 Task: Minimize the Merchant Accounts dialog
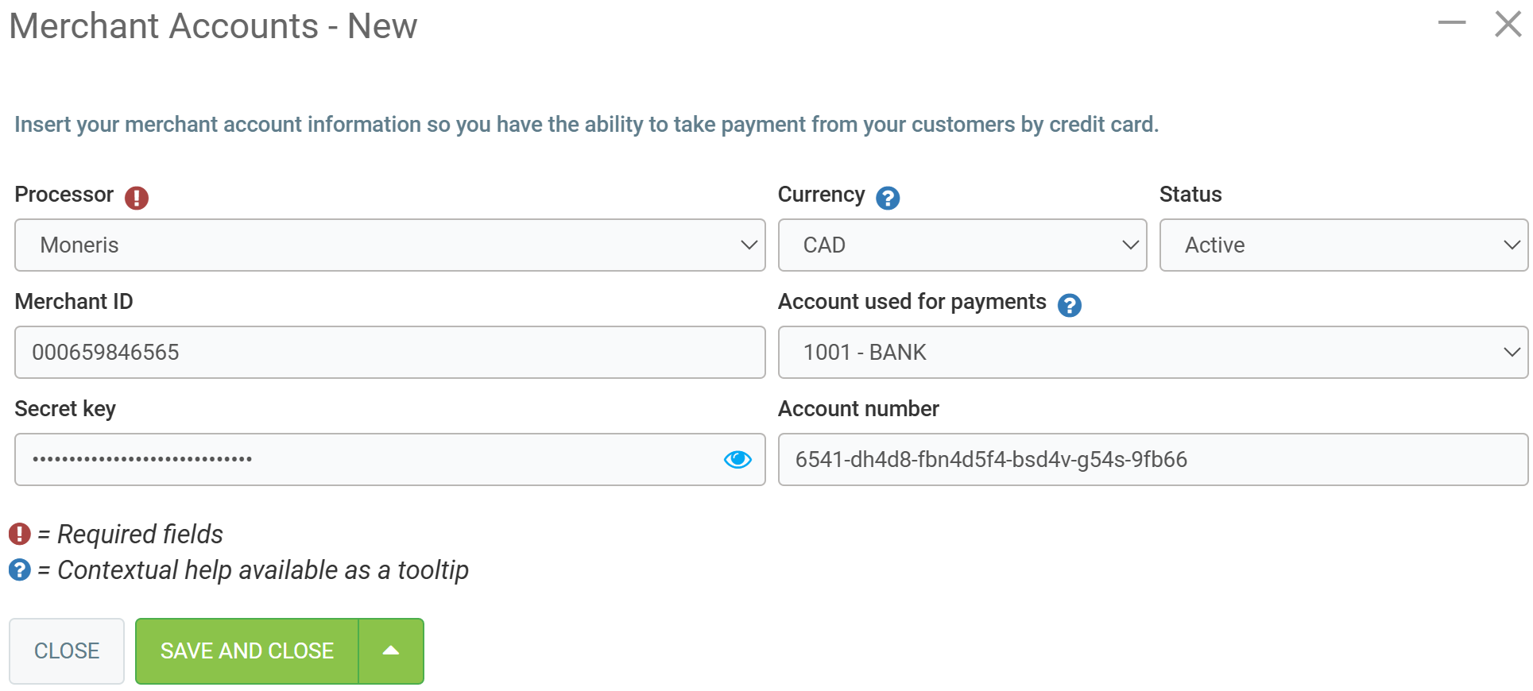click(1452, 24)
